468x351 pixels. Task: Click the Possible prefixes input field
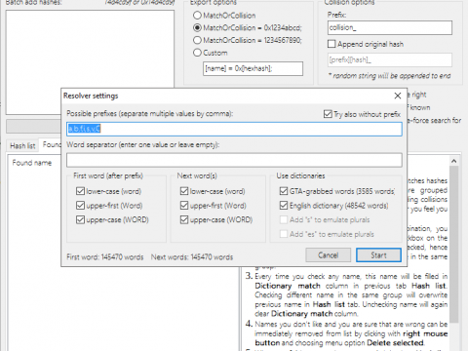click(234, 129)
